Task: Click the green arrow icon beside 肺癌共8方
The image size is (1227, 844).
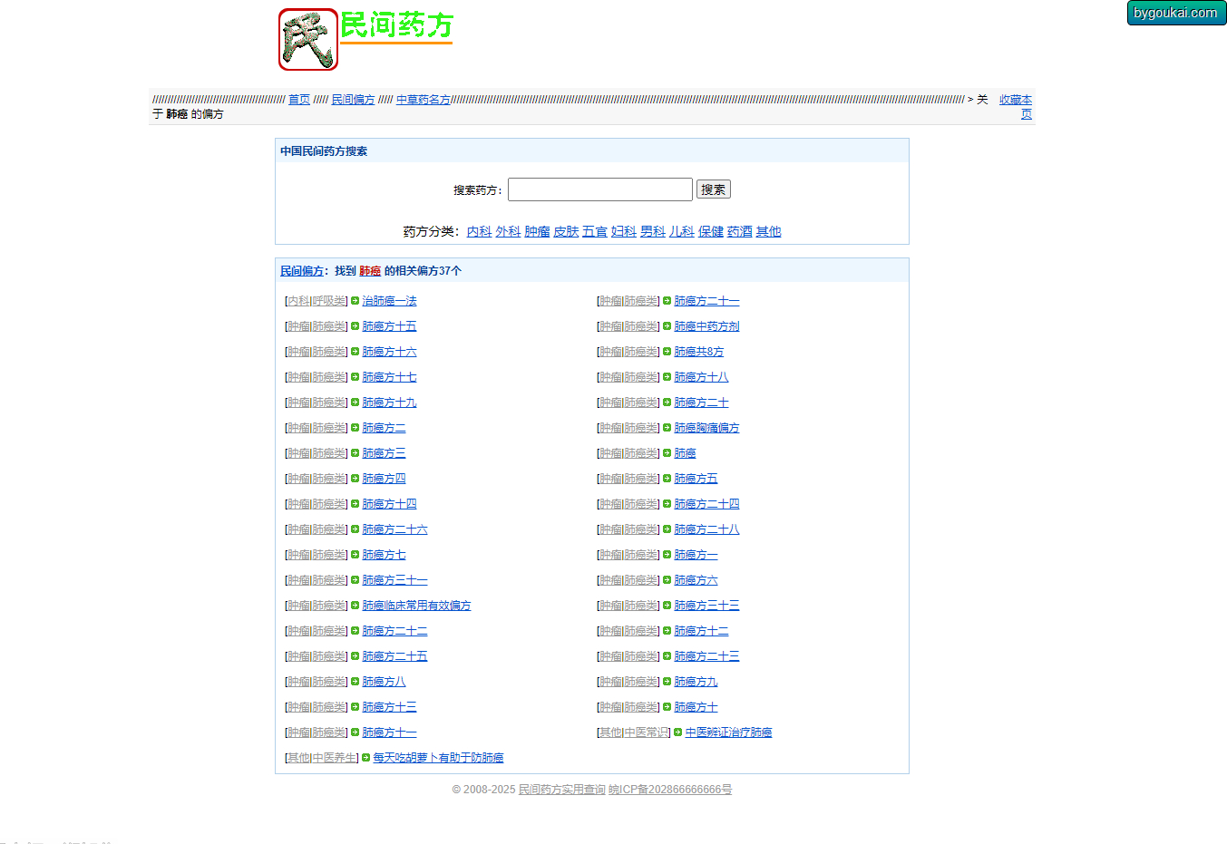Action: (667, 352)
